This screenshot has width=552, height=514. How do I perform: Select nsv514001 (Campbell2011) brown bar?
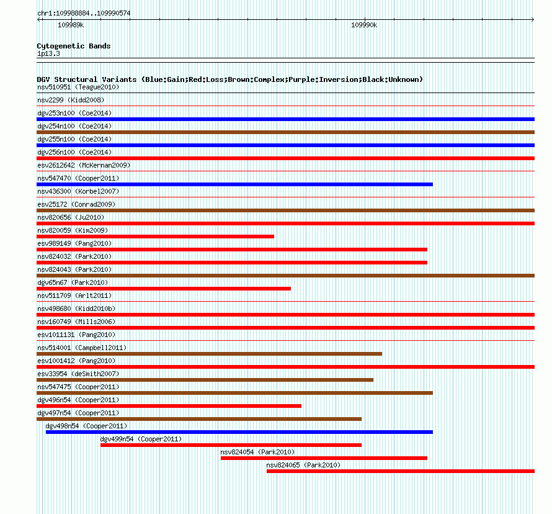coord(209,354)
